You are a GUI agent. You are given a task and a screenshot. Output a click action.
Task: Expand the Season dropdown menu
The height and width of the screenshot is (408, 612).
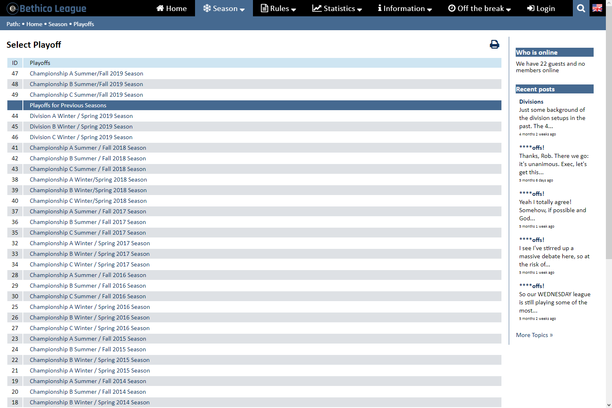pyautogui.click(x=224, y=8)
